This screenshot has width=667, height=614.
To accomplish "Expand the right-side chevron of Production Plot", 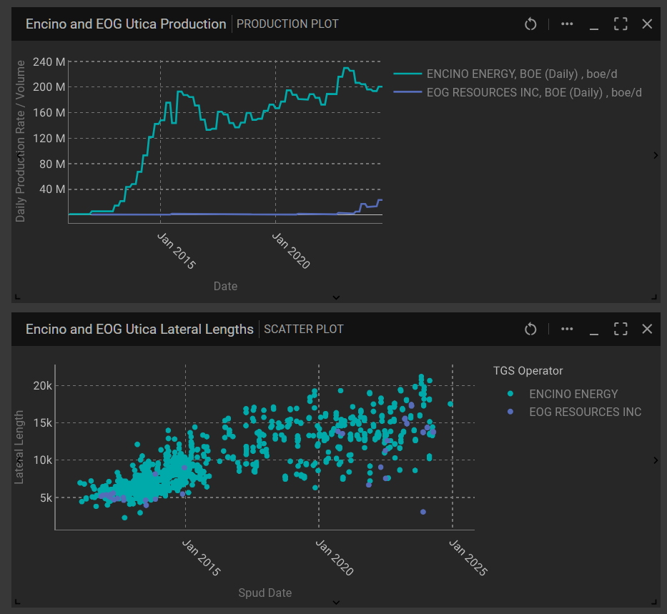I will 656,155.
